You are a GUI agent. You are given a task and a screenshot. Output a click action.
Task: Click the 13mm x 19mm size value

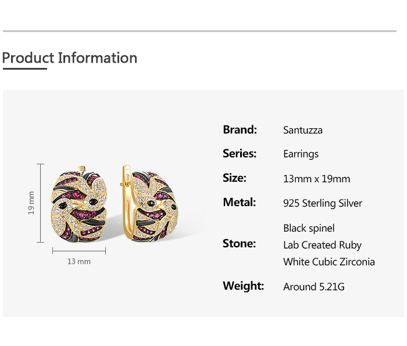point(316,179)
